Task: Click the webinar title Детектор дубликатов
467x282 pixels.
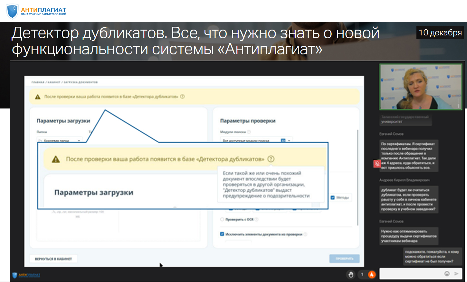Action: (195, 41)
